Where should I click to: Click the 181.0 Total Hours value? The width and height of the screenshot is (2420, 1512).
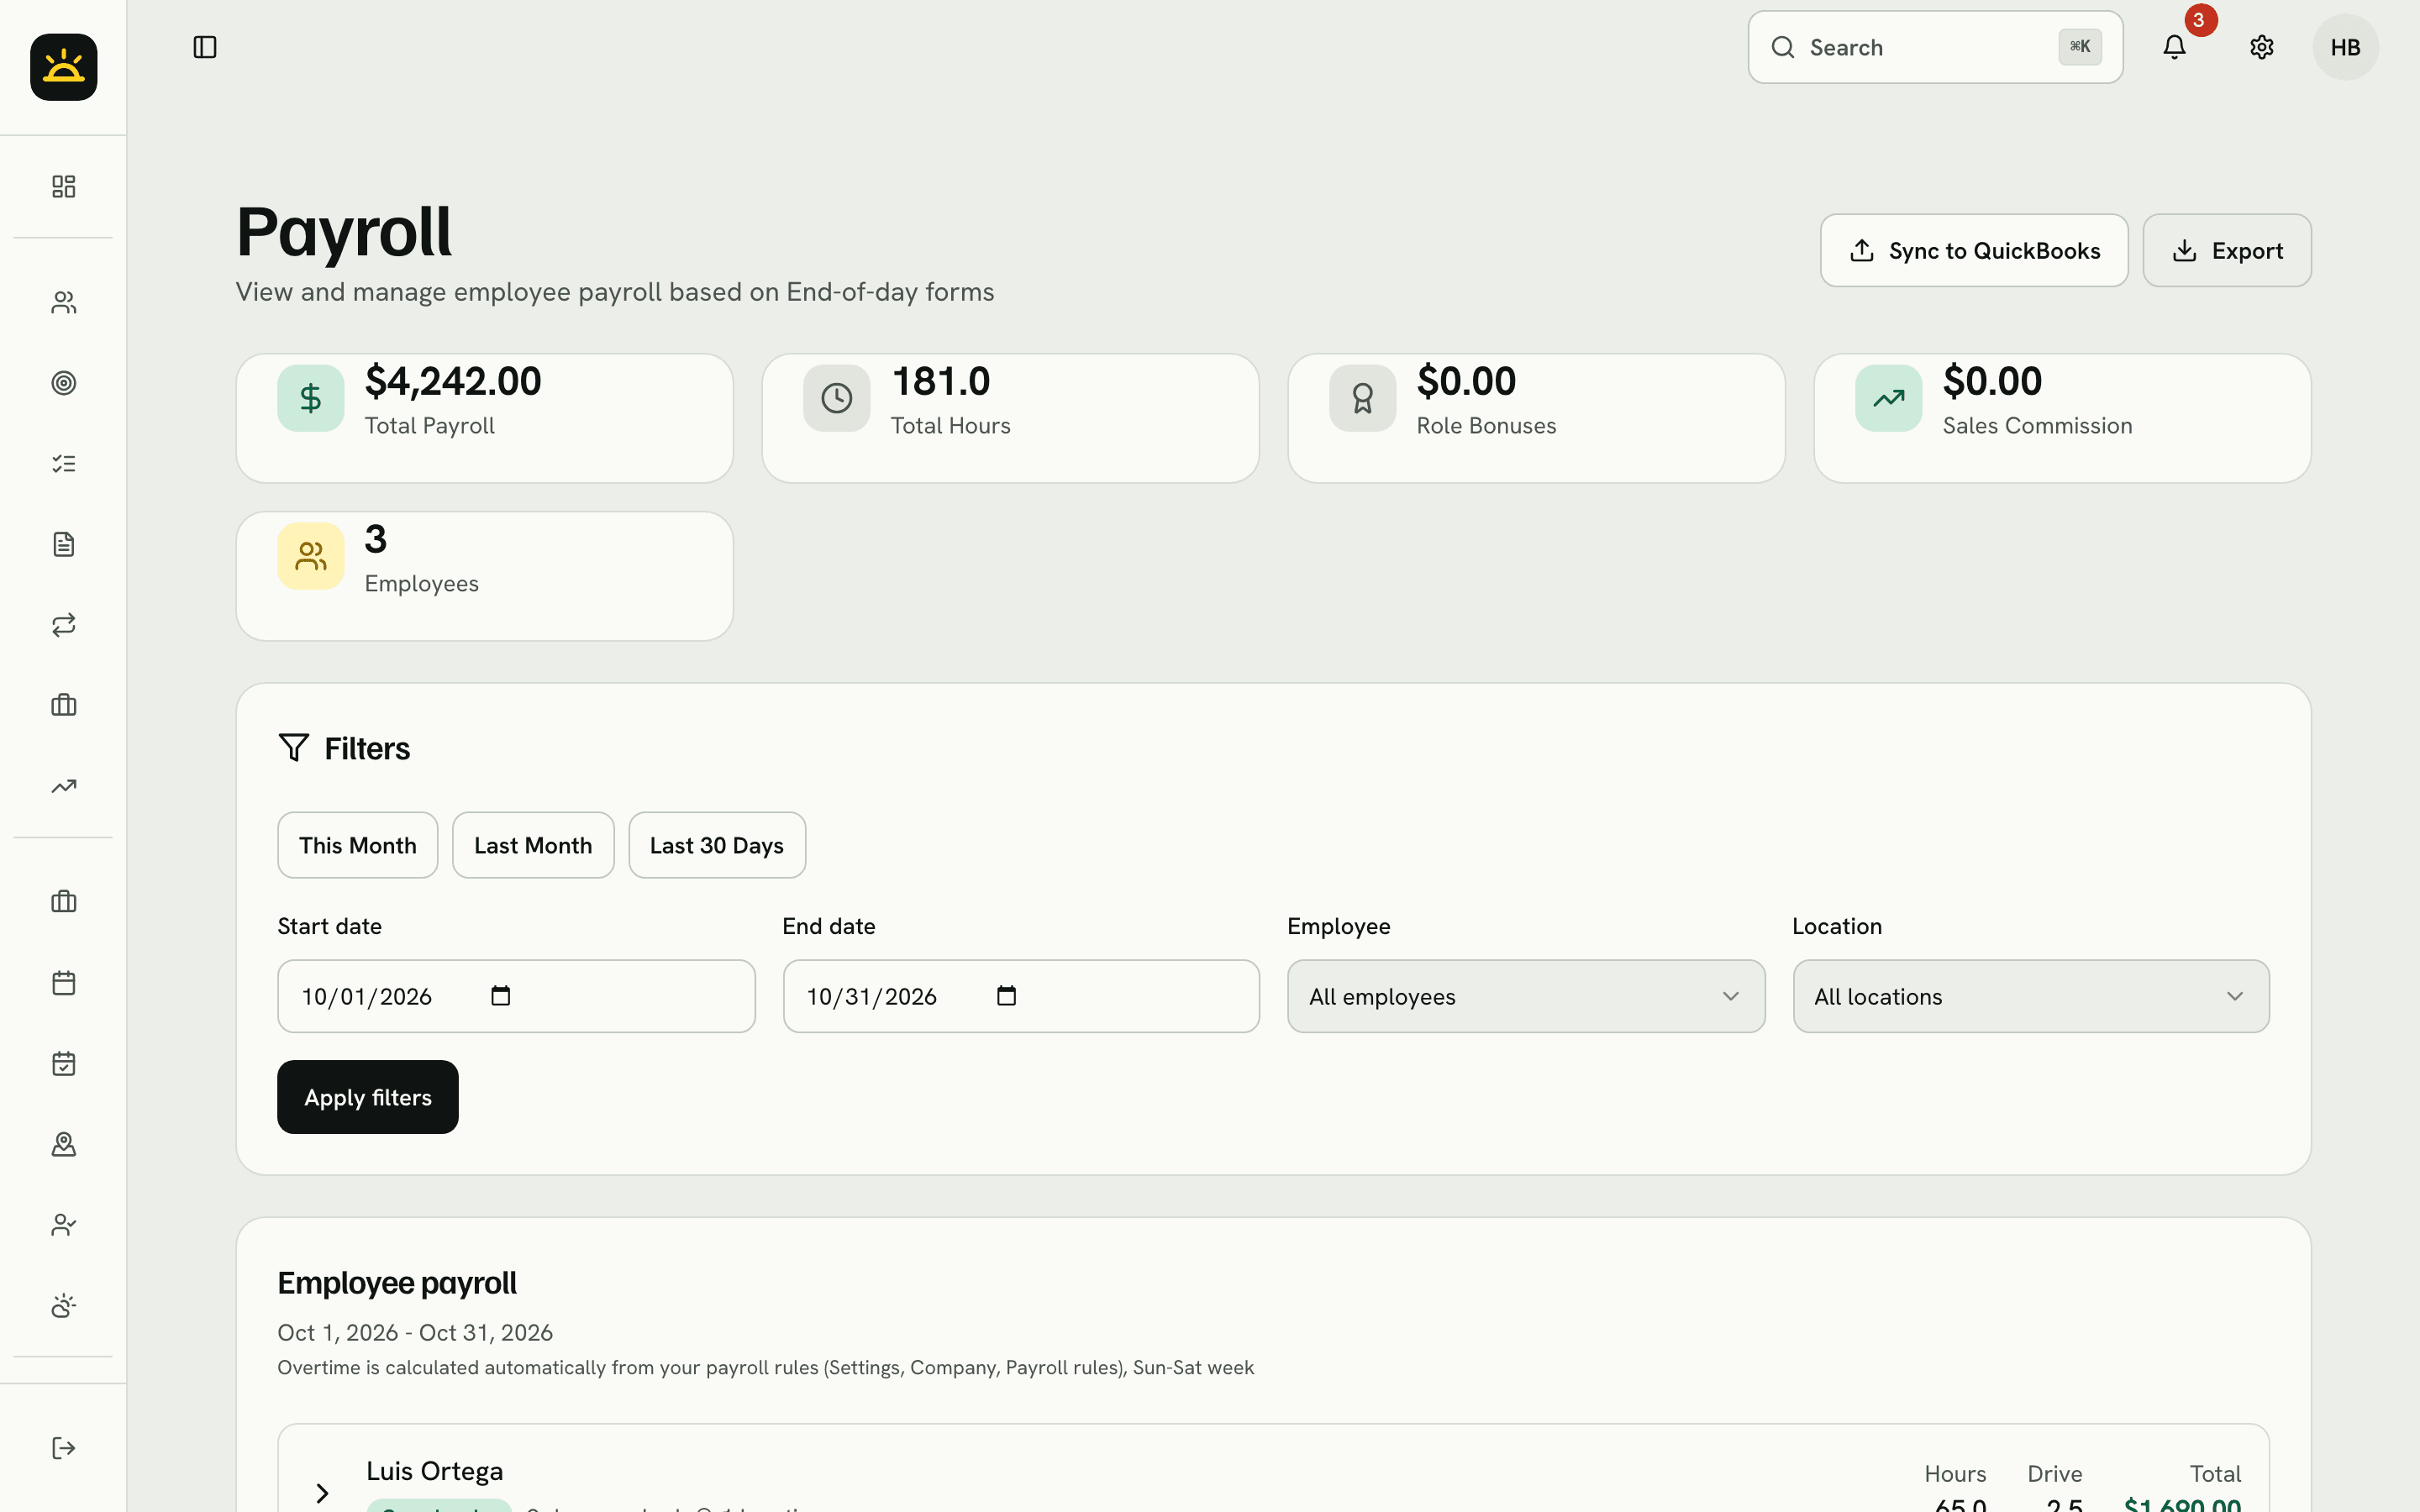pos(941,381)
